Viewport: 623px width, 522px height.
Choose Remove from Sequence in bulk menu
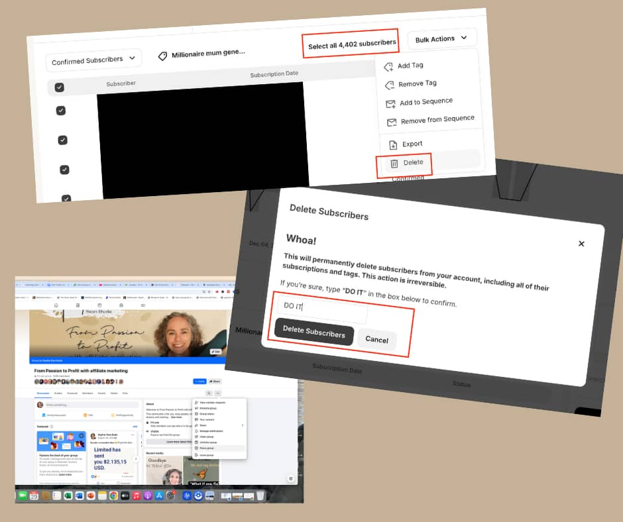click(437, 119)
